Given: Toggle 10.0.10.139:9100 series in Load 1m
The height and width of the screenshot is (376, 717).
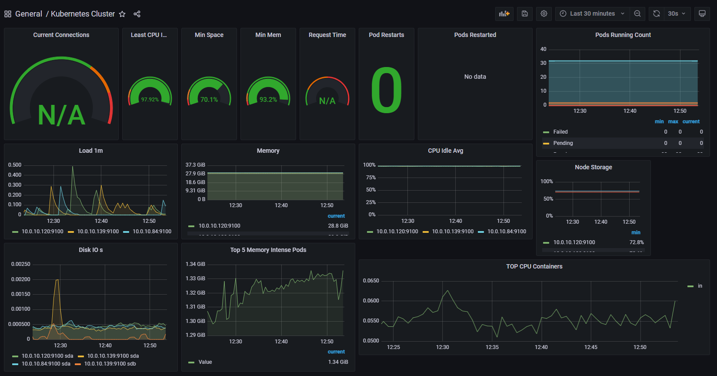Looking at the screenshot, I should point(98,232).
